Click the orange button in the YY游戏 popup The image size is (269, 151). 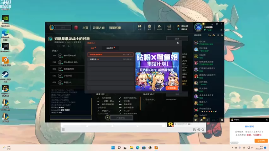pyautogui.click(x=261, y=141)
